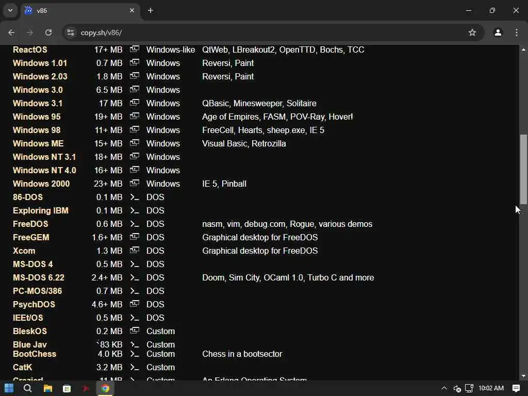Click the graphical icon beside Windows 95
This screenshot has width=528, height=396.
135,116
